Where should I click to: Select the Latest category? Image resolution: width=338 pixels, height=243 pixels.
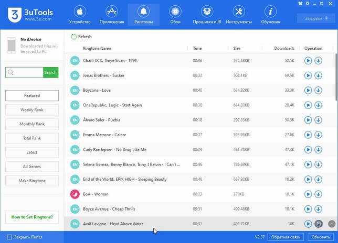point(32,152)
